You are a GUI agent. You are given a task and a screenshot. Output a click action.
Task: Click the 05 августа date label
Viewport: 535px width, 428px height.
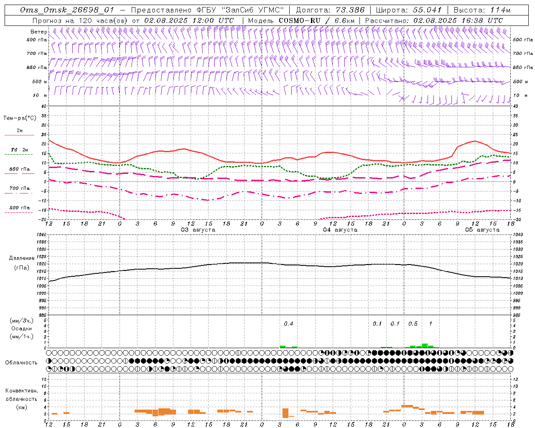click(x=482, y=230)
